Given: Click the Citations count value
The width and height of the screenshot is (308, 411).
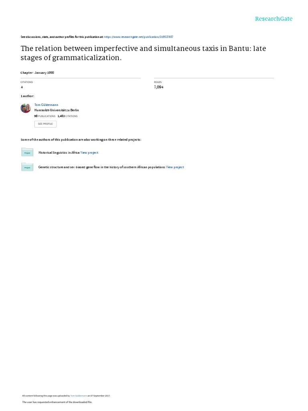Looking at the screenshot, I should (x=22, y=87).
